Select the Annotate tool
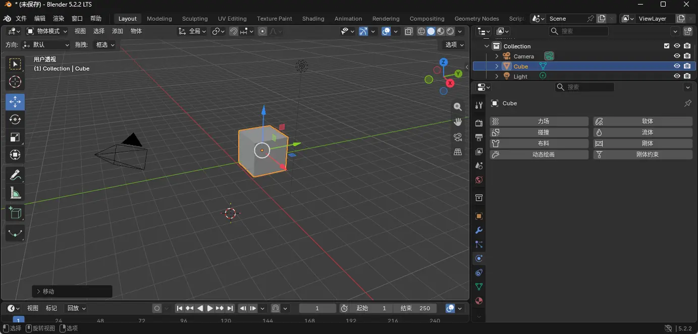Image resolution: width=698 pixels, height=334 pixels. point(15,175)
